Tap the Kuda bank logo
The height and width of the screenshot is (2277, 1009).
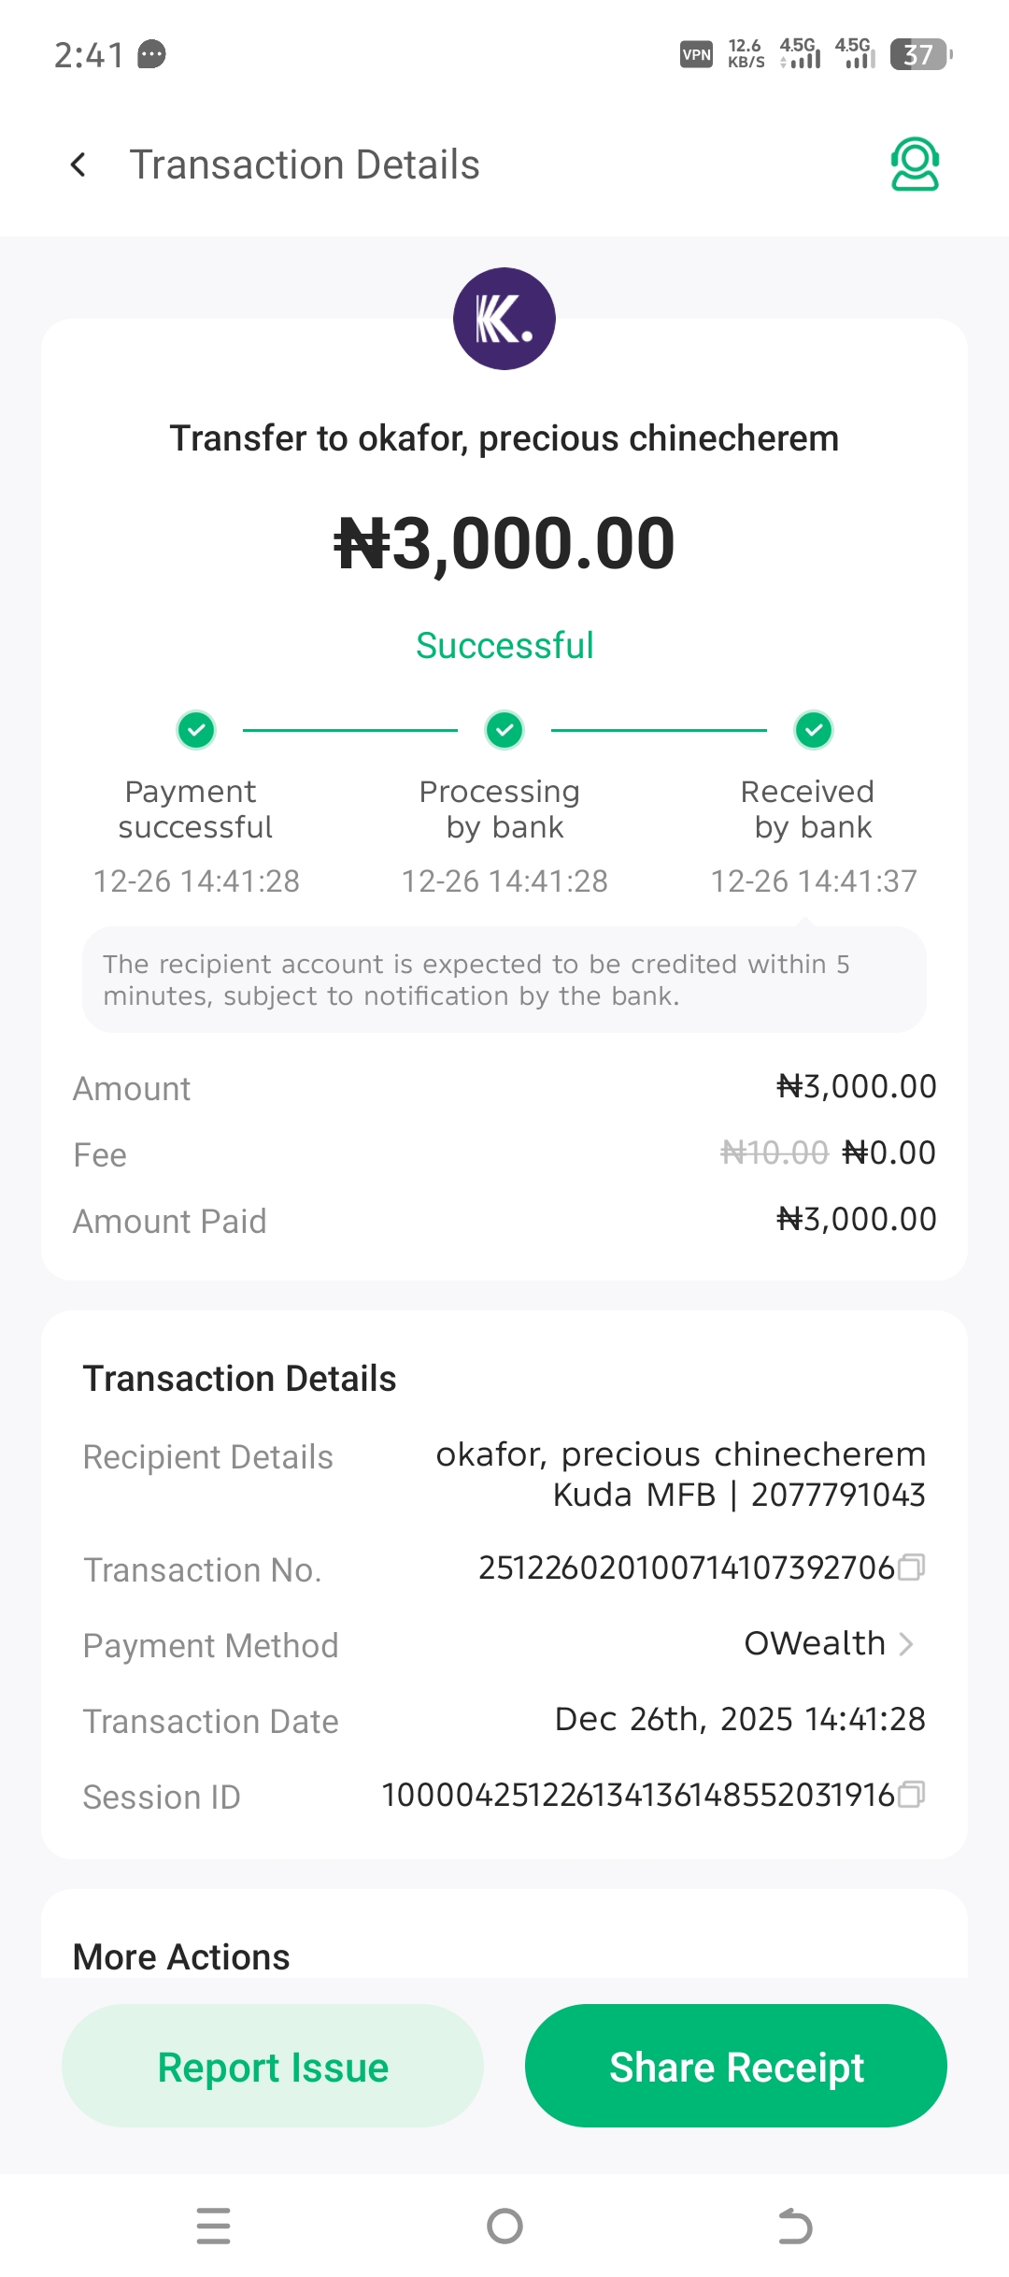tap(504, 319)
